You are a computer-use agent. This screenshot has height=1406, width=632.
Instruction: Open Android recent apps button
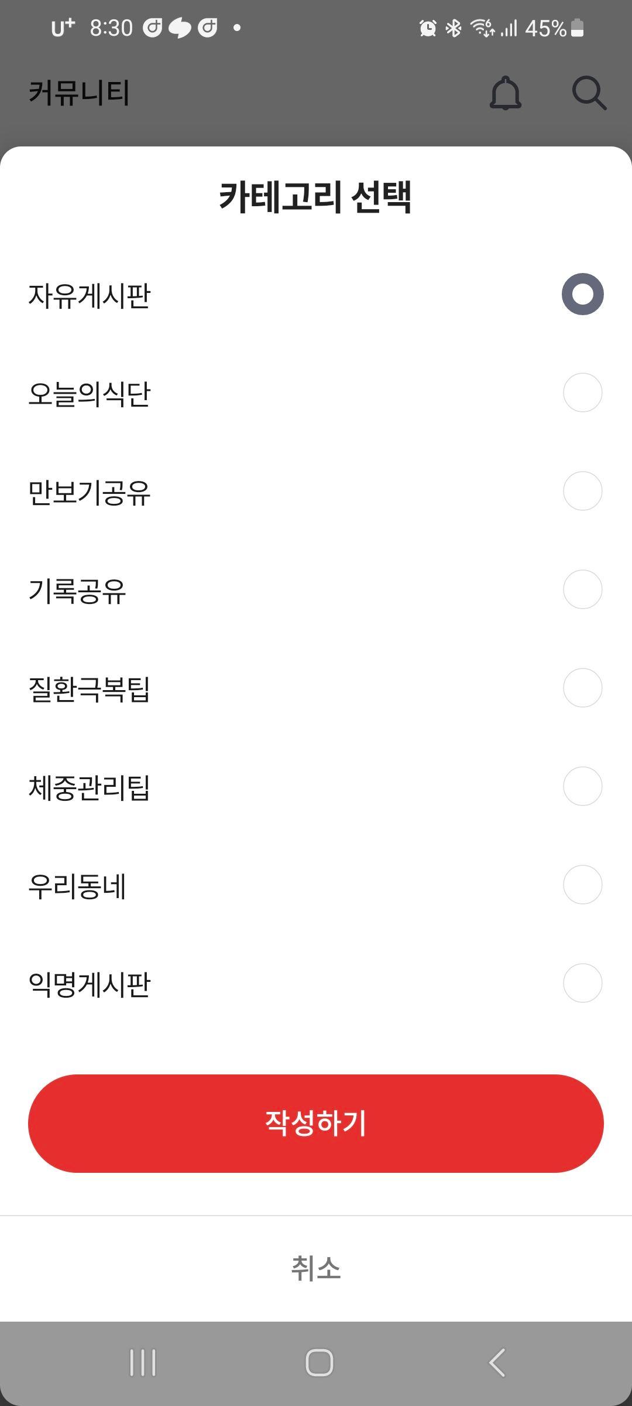[143, 1363]
